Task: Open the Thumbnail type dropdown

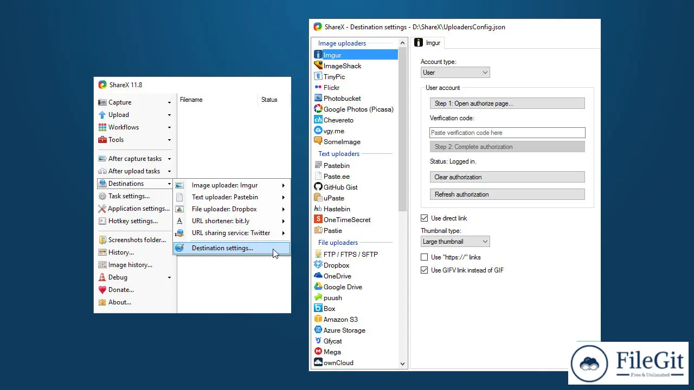Action: tap(455, 242)
